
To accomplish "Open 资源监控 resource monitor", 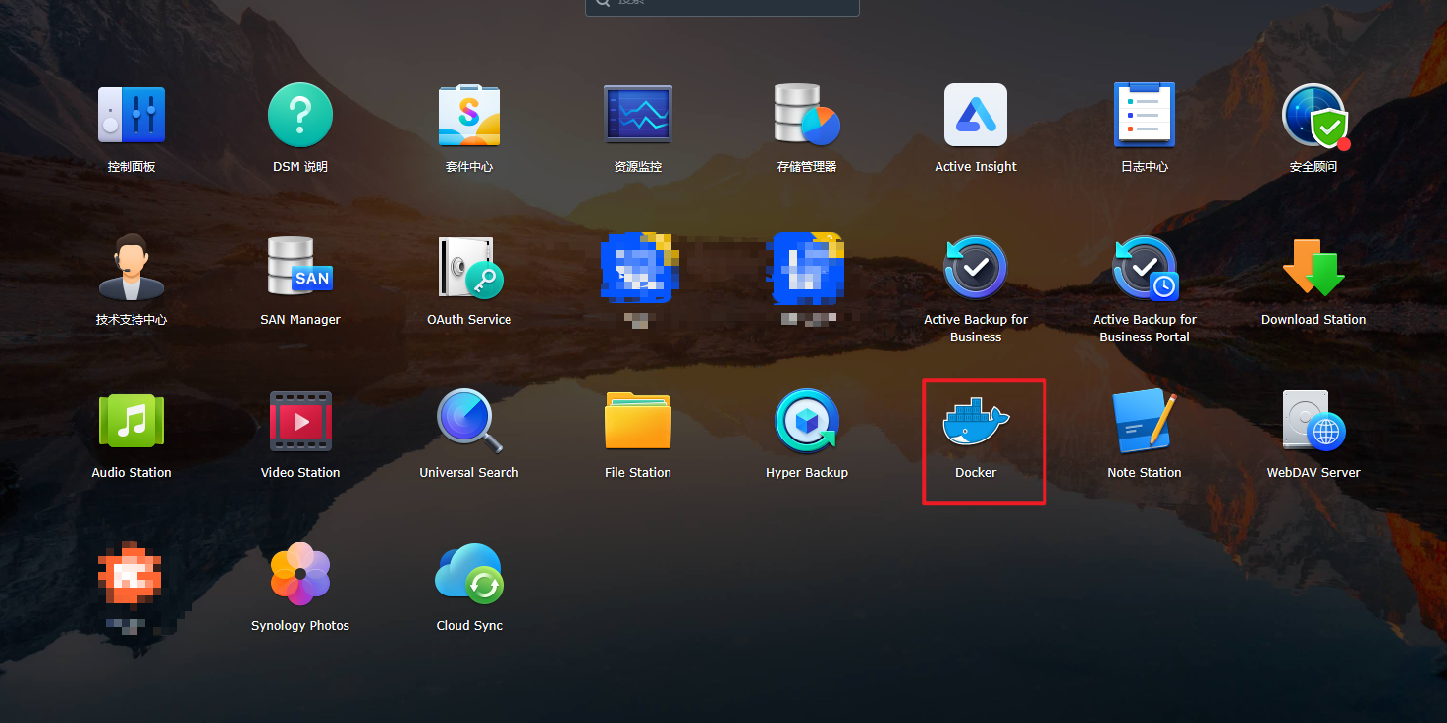I will (x=638, y=115).
